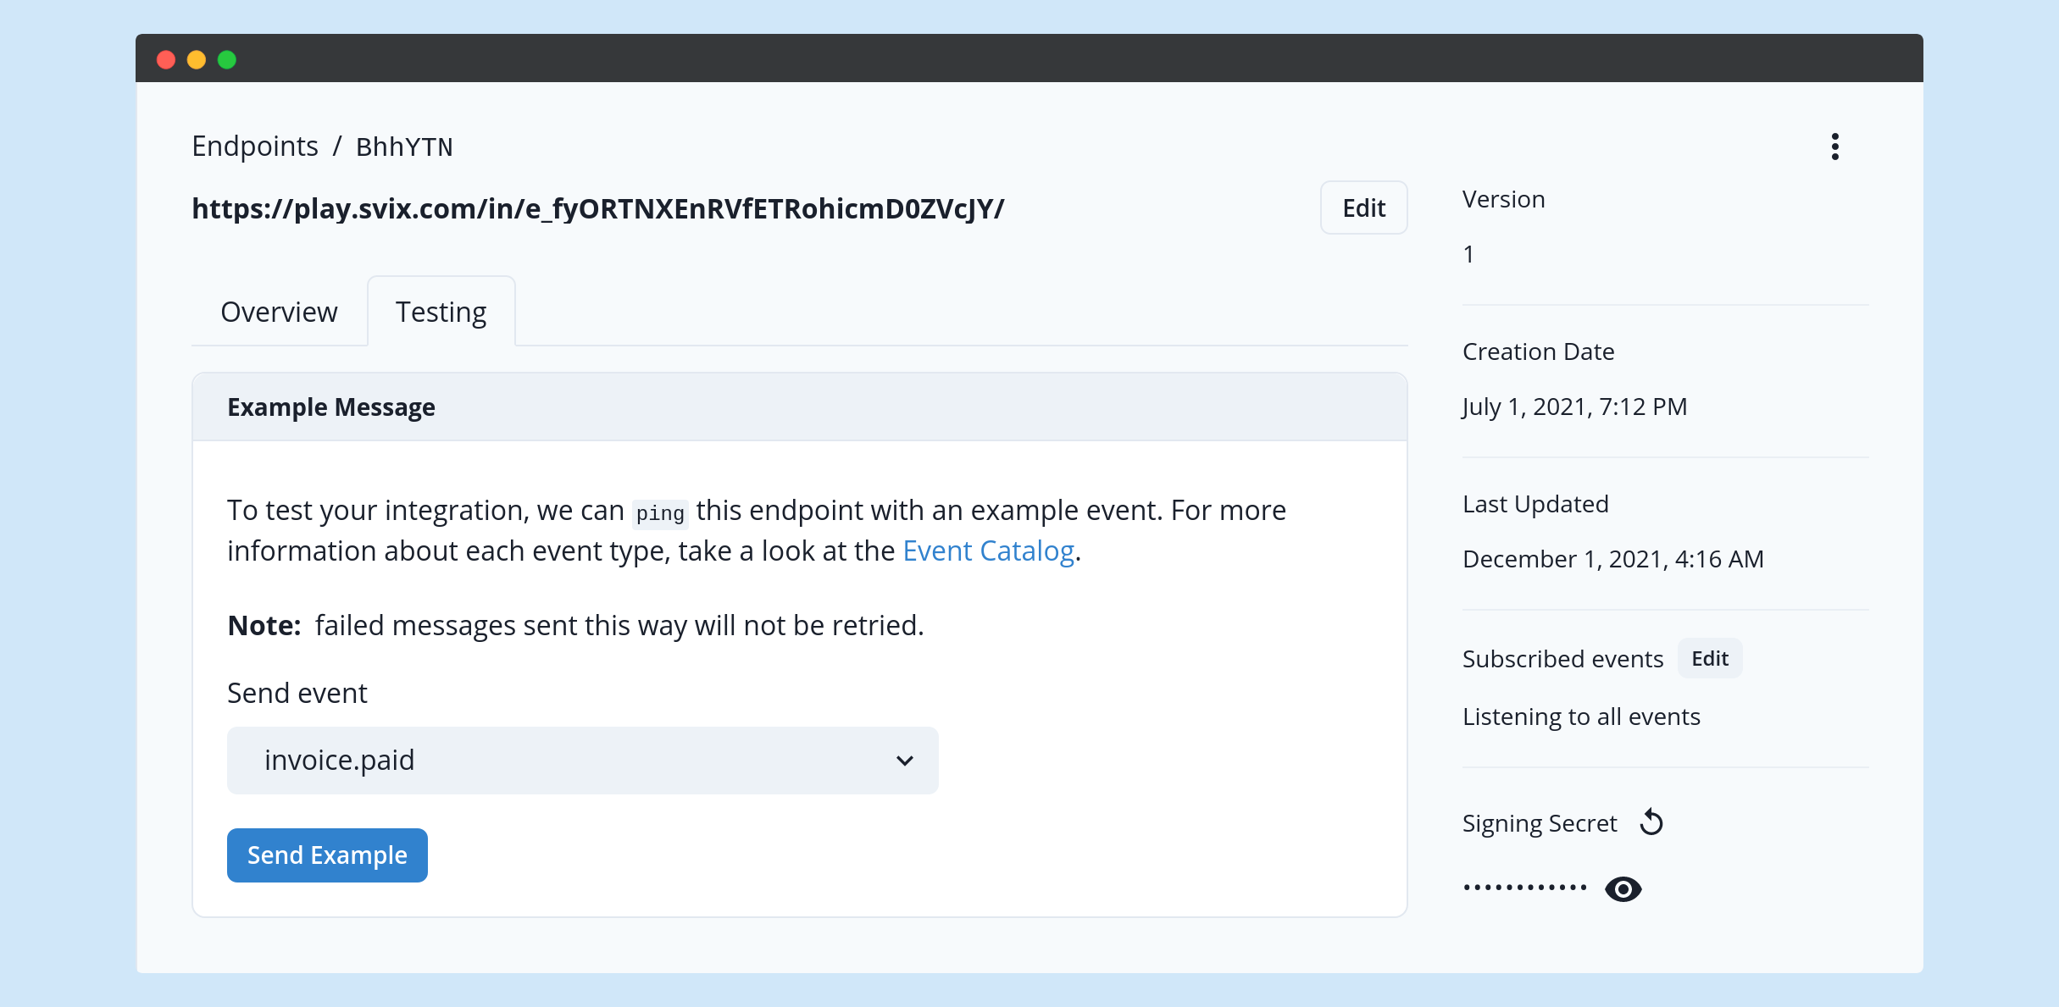Switch to the Overview tab

coord(278,311)
